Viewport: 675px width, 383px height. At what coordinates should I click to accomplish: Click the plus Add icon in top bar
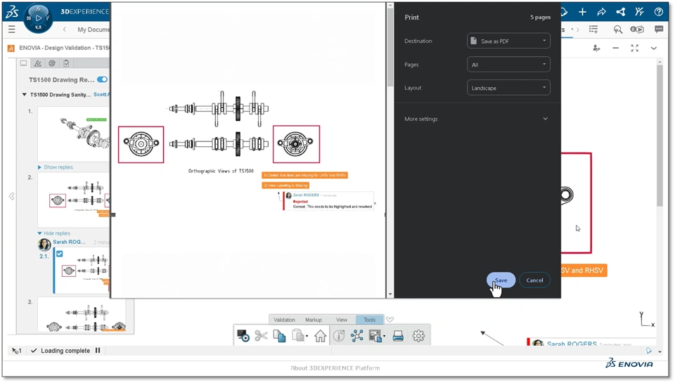[x=582, y=12]
